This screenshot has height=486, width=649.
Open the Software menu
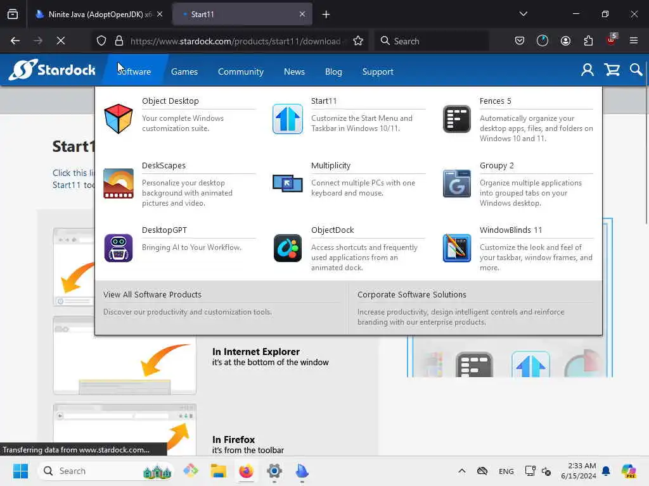[x=134, y=72]
